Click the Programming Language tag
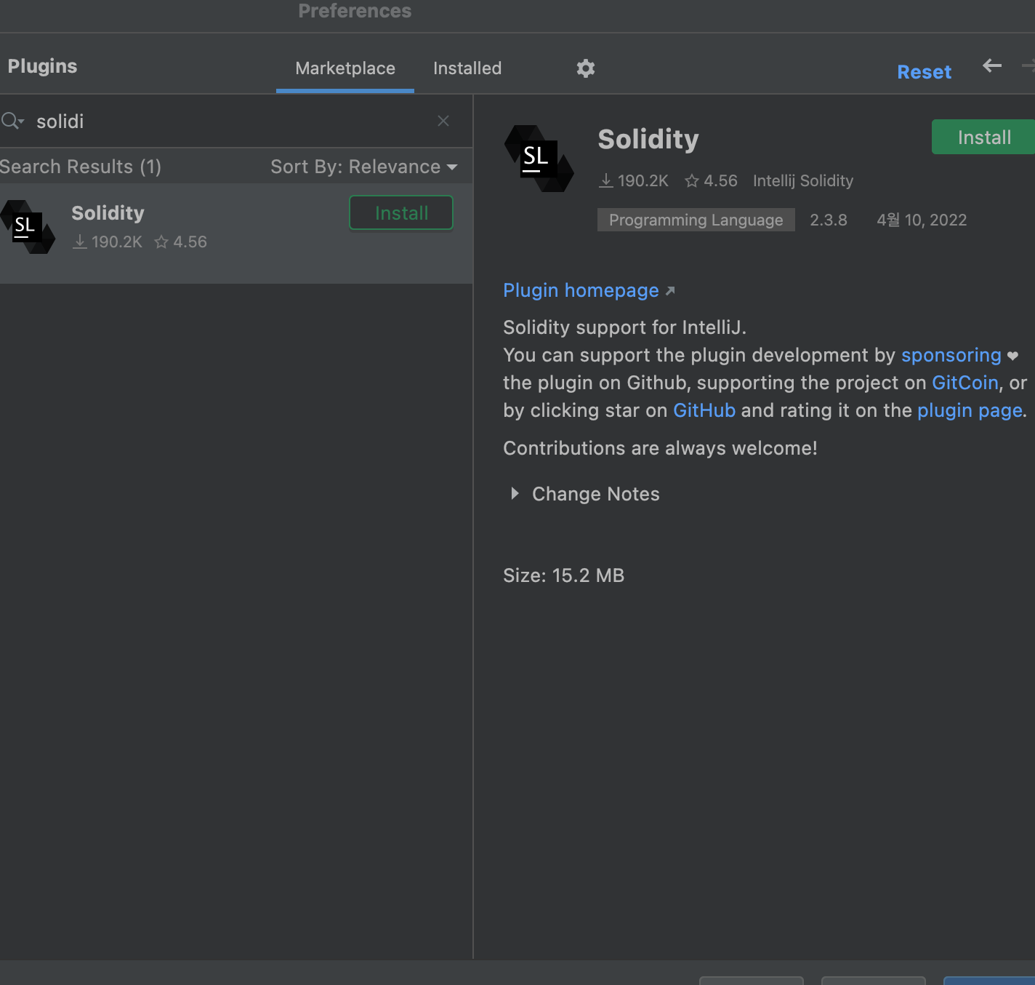This screenshot has height=985, width=1035. pyautogui.click(x=696, y=220)
